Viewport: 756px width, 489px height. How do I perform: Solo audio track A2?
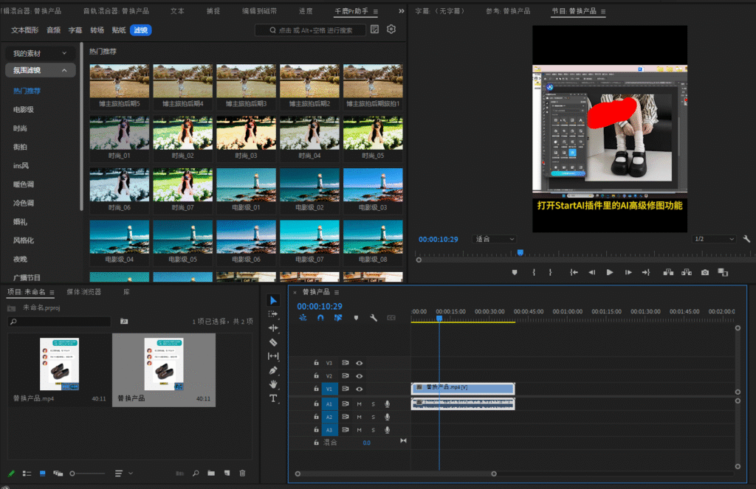click(x=374, y=417)
